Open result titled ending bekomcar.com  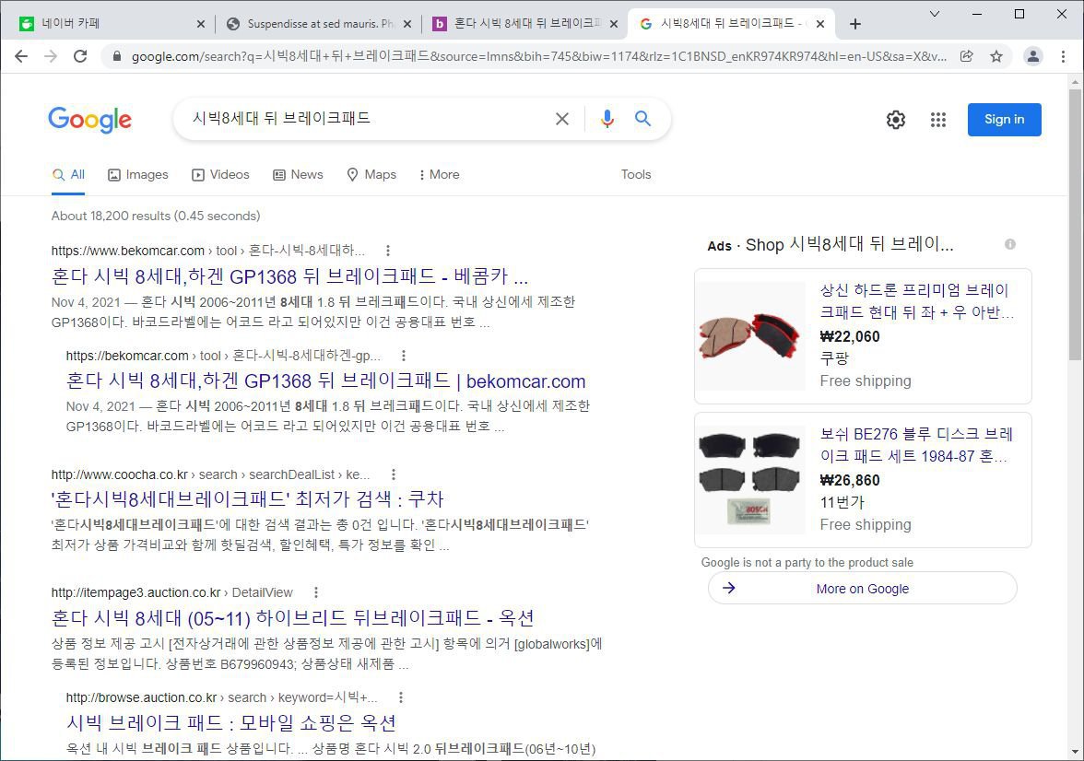pyautogui.click(x=325, y=380)
